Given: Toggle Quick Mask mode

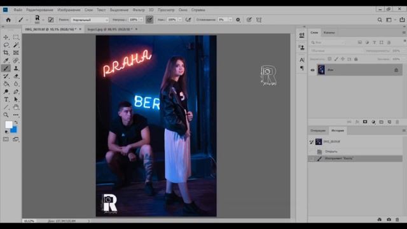Looking at the screenshot, I should (6, 139).
